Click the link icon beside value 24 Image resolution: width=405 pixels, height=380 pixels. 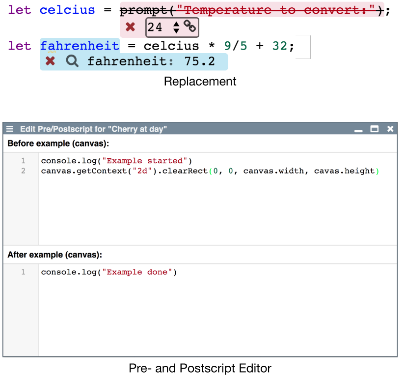(189, 27)
